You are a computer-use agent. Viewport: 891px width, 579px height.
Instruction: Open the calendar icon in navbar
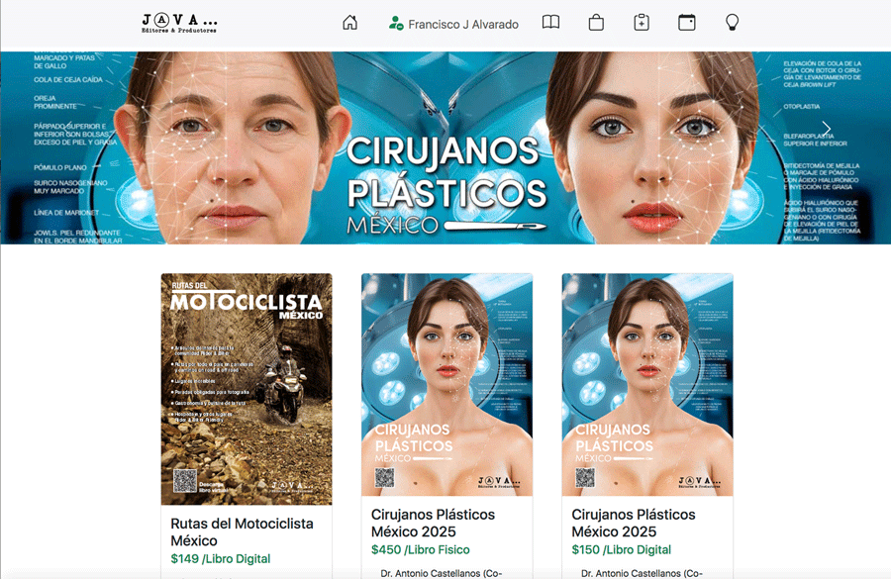coord(686,23)
